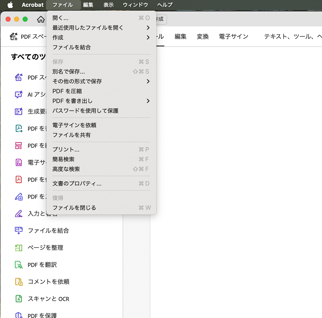
Task: Choose PDF を圧縮 menu item
Action: pos(101,91)
